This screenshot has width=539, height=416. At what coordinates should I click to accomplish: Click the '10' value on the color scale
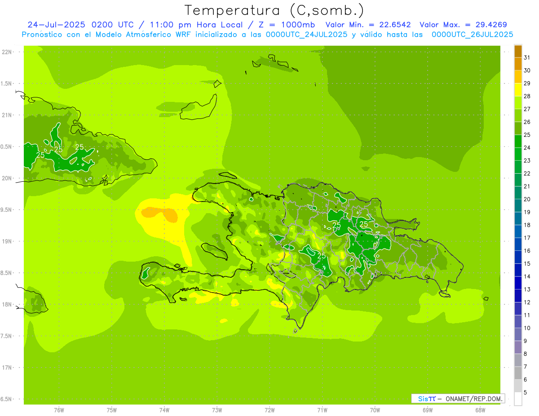pos(527,328)
